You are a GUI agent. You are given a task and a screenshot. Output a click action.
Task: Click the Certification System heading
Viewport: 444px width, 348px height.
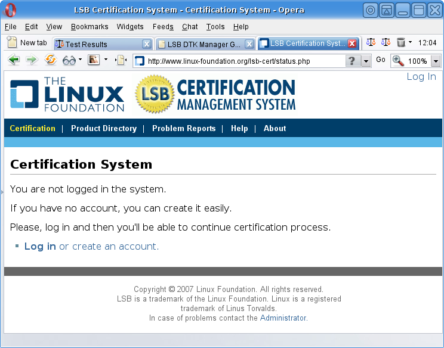point(81,164)
